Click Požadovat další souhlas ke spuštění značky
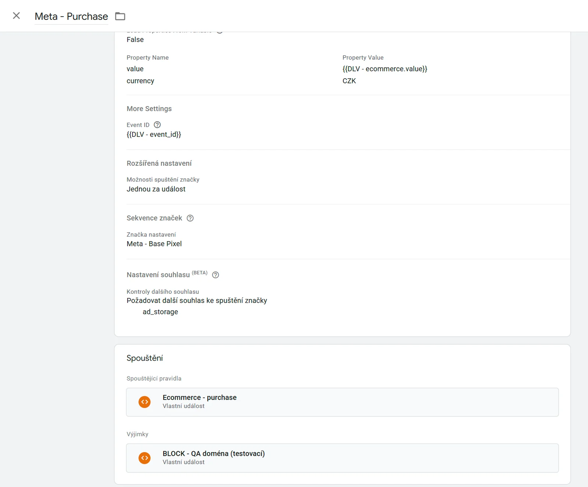Image resolution: width=588 pixels, height=487 pixels. pyautogui.click(x=197, y=300)
